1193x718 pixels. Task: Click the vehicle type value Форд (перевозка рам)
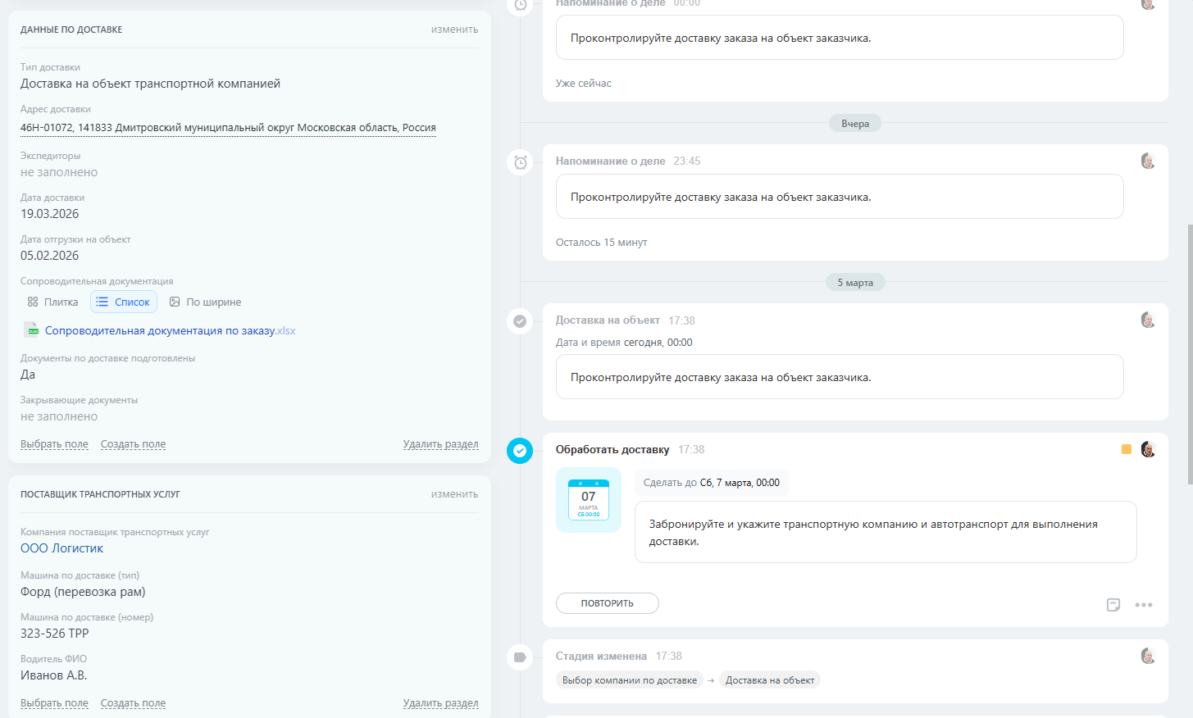tap(83, 592)
